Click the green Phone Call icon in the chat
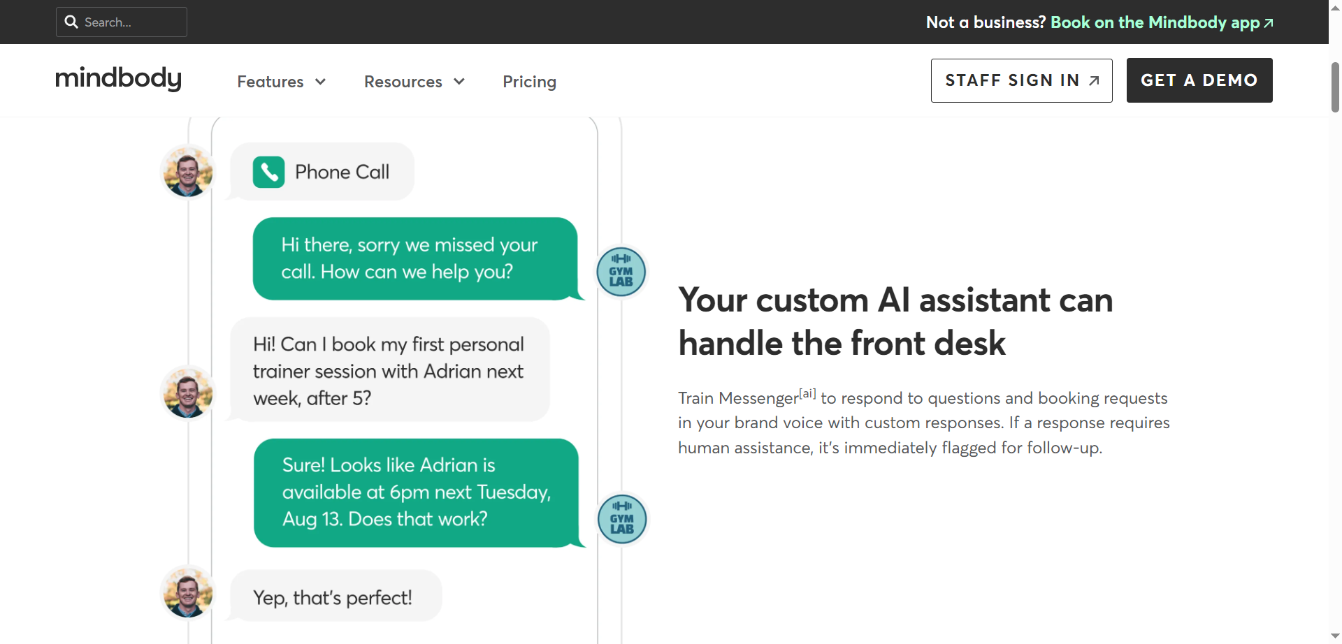Screen dimensions: 1342x644 click(x=269, y=171)
